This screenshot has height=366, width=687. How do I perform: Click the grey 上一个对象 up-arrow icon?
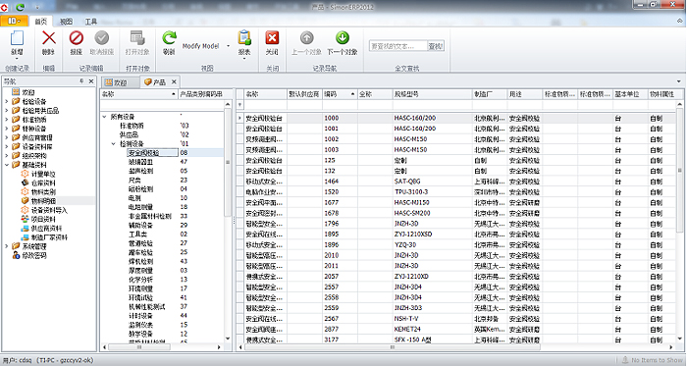tap(306, 38)
